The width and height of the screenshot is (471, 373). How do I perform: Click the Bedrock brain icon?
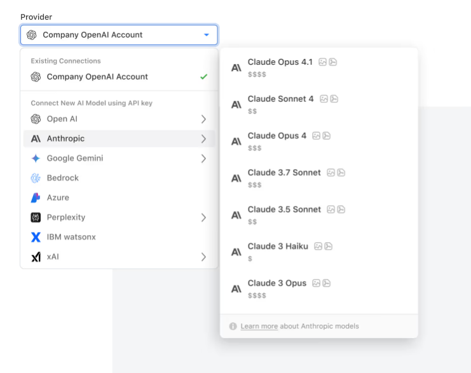(36, 178)
